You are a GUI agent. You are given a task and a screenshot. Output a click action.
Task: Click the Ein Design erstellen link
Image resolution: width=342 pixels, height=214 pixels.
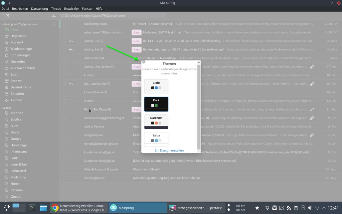click(x=169, y=150)
